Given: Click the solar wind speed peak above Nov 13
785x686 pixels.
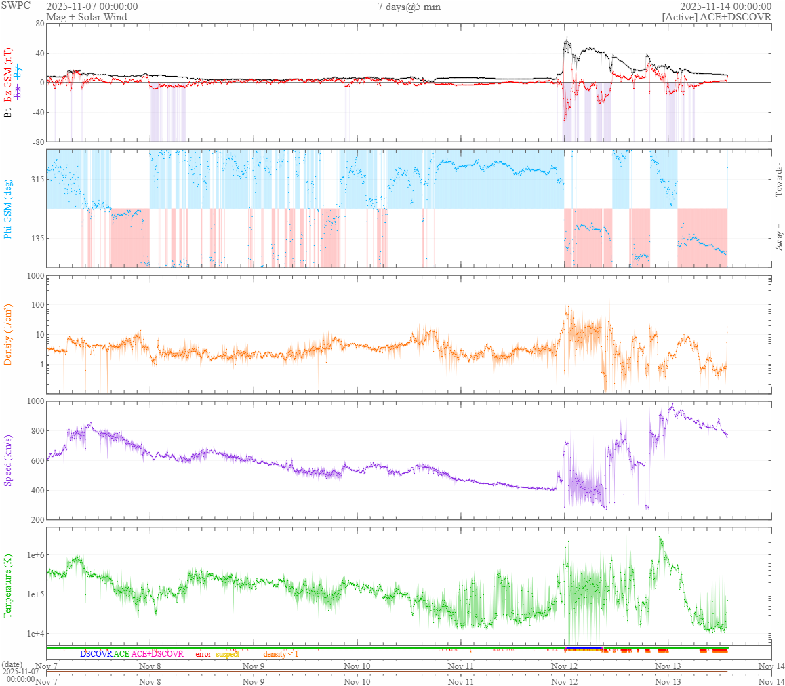Looking at the screenshot, I should (672, 404).
